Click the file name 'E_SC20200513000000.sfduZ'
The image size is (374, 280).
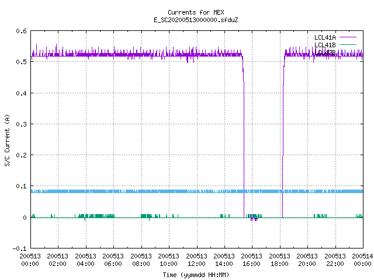click(x=196, y=20)
